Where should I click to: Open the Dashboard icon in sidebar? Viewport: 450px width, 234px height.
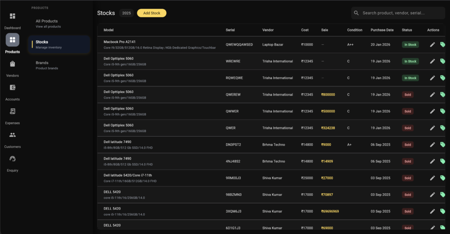pyautogui.click(x=12, y=17)
